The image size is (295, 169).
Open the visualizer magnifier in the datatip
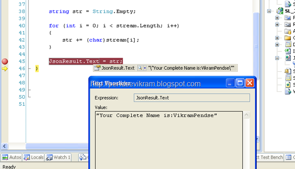(x=140, y=68)
